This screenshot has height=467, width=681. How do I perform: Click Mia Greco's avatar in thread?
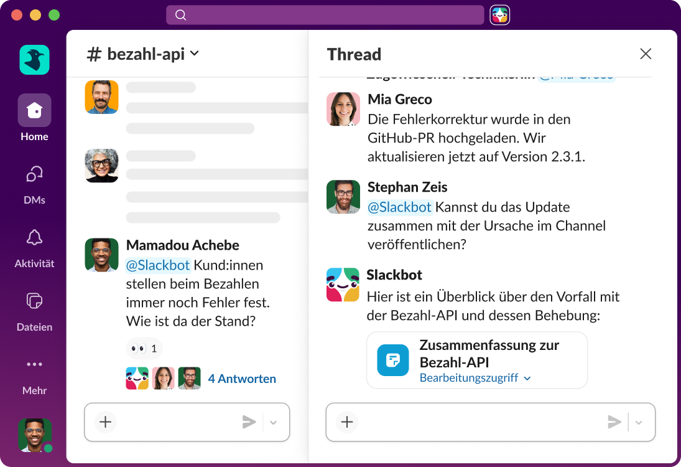coord(343,109)
